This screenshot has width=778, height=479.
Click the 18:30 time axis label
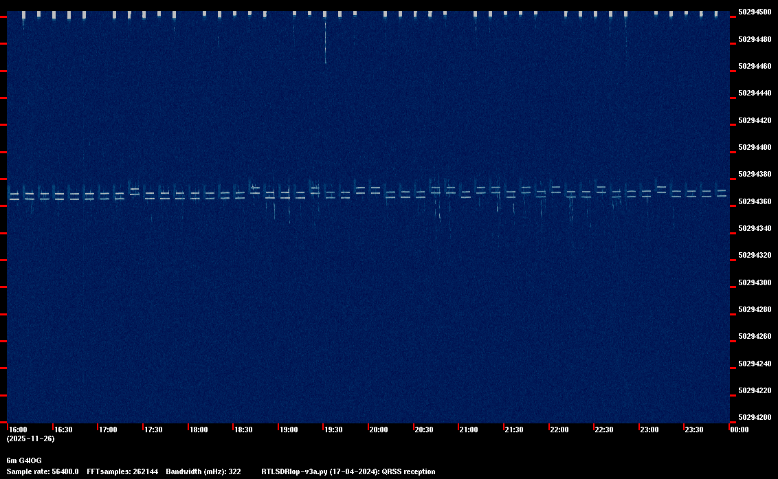243,430
